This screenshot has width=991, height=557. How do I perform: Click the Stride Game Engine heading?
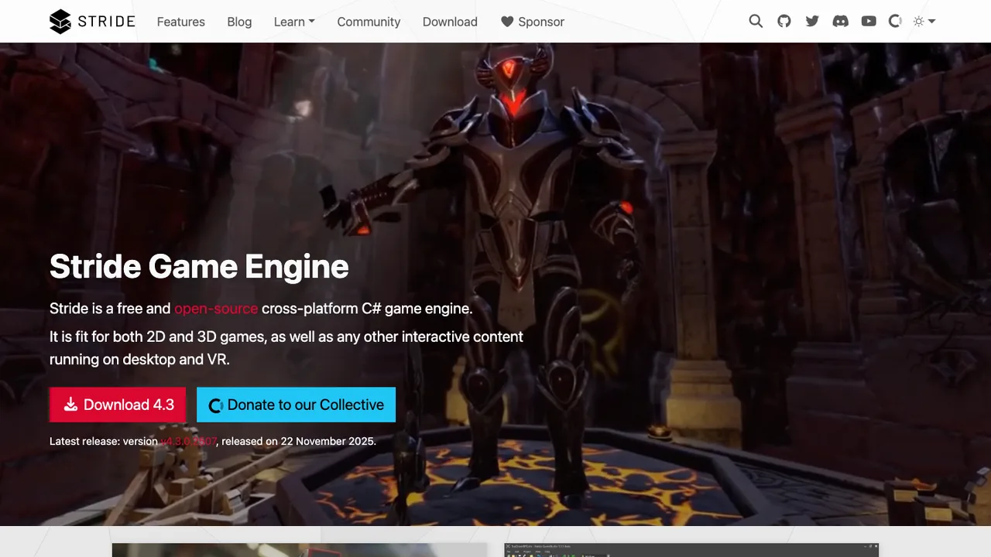pos(199,266)
